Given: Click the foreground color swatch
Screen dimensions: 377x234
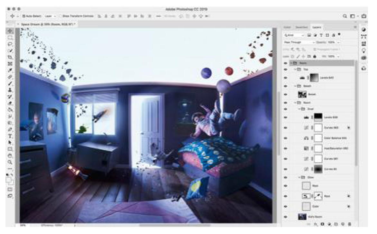Looking at the screenshot, I should pos(8,180).
